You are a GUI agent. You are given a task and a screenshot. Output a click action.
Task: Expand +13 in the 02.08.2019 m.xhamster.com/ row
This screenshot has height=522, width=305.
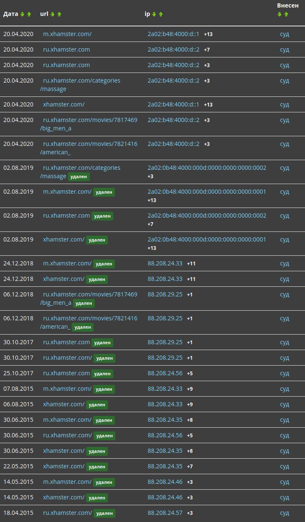(x=152, y=200)
